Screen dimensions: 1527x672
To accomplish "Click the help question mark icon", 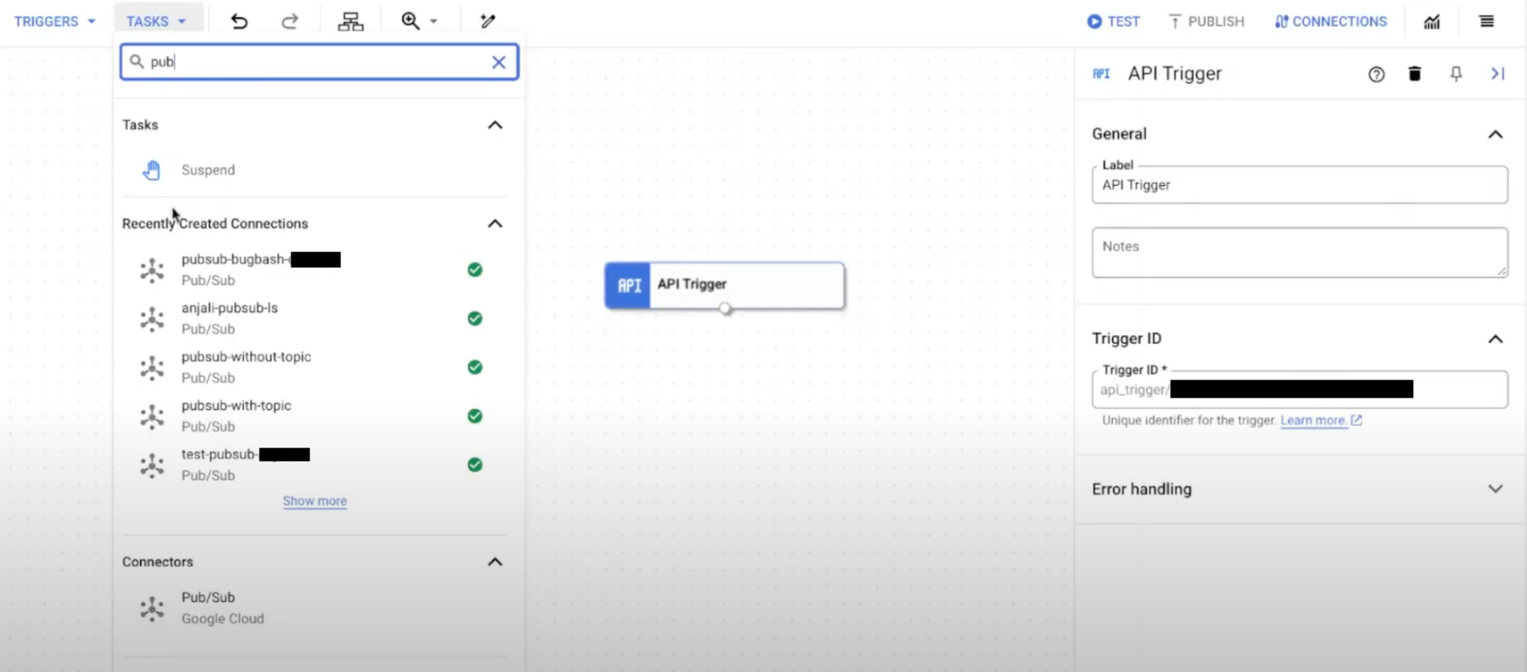I will (x=1376, y=74).
